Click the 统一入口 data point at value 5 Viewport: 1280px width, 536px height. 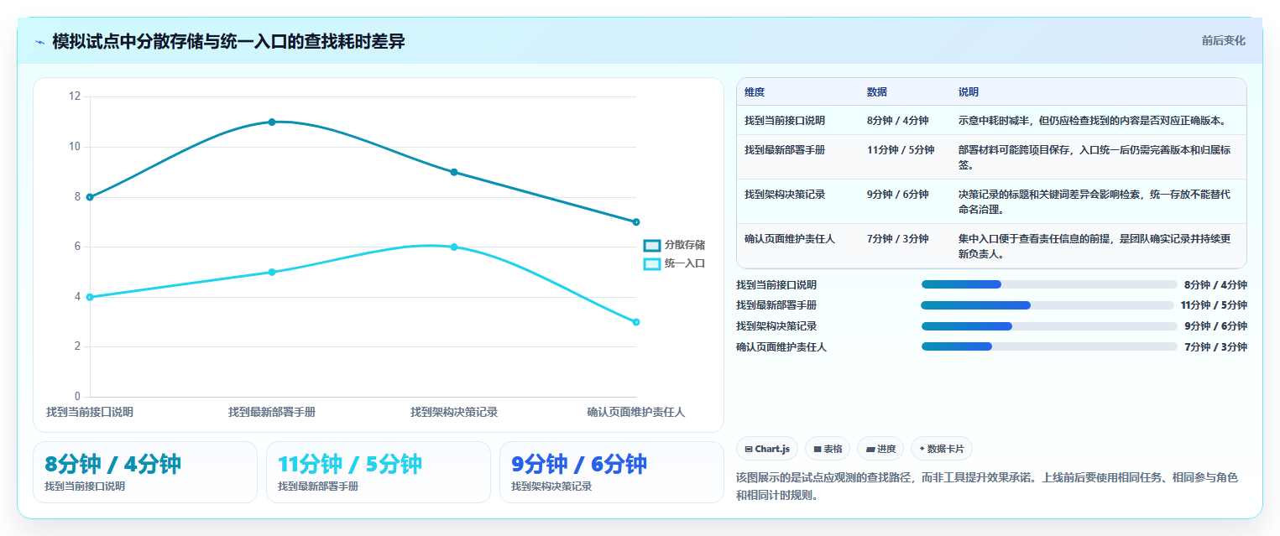(x=272, y=272)
